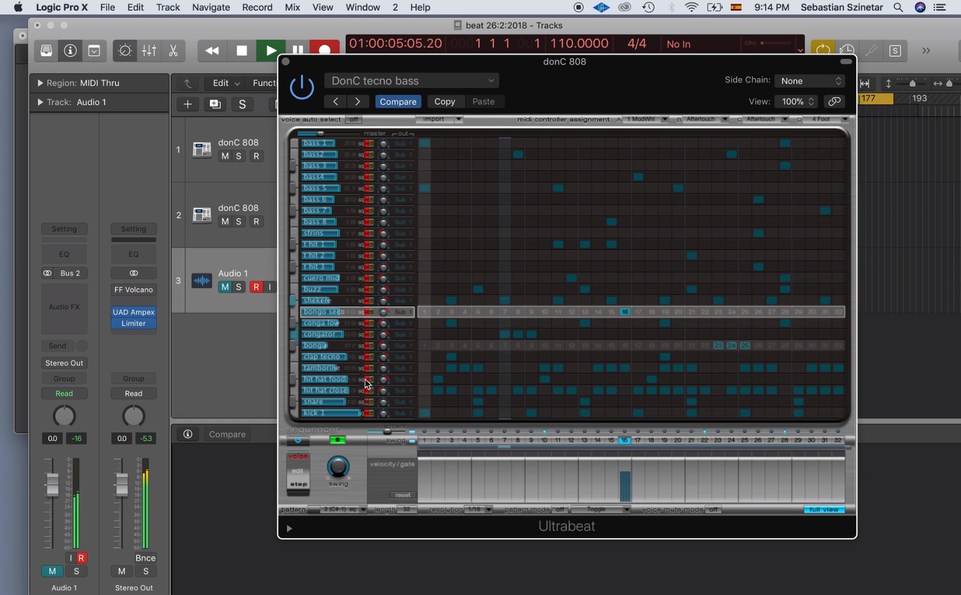Click the Stop transport button
The width and height of the screenshot is (961, 595).
coord(241,51)
